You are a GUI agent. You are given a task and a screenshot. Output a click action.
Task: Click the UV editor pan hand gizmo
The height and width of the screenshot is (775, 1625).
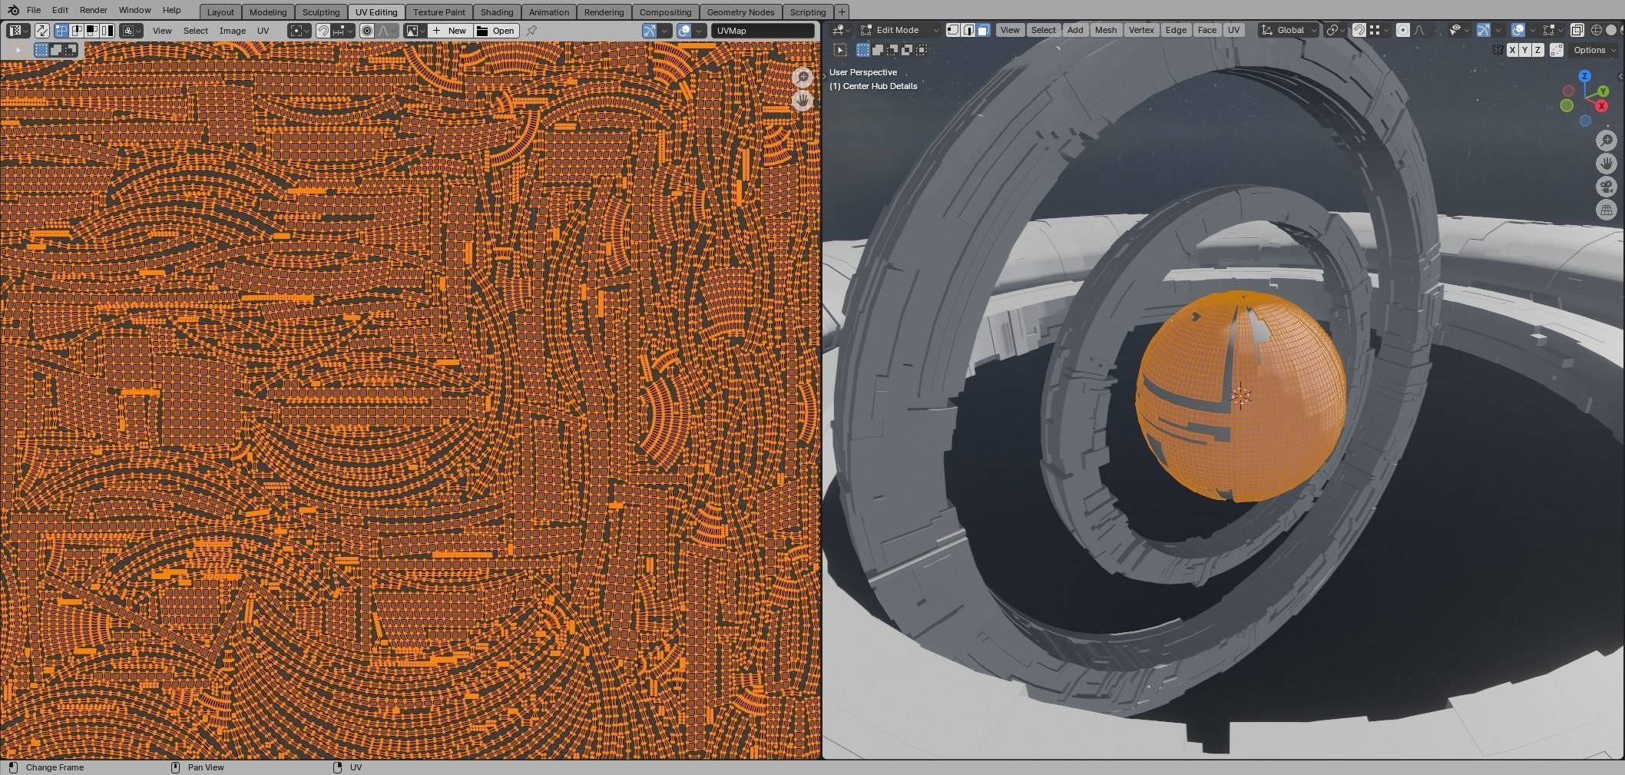[803, 100]
